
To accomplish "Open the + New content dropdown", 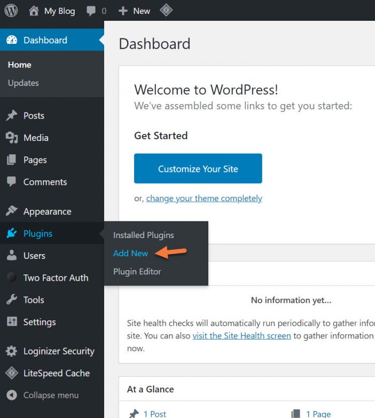I will 135,11.
